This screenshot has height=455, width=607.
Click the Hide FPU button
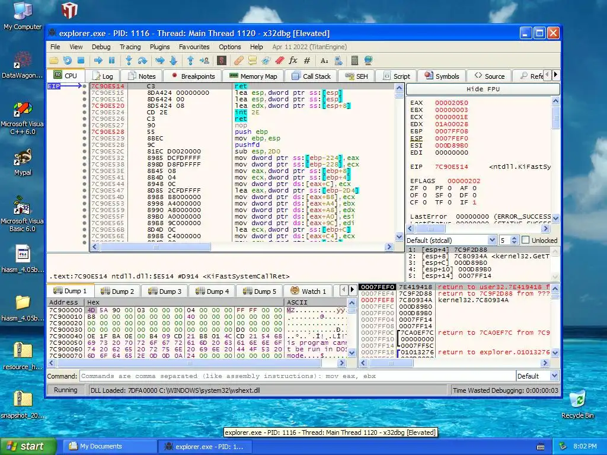[483, 89]
